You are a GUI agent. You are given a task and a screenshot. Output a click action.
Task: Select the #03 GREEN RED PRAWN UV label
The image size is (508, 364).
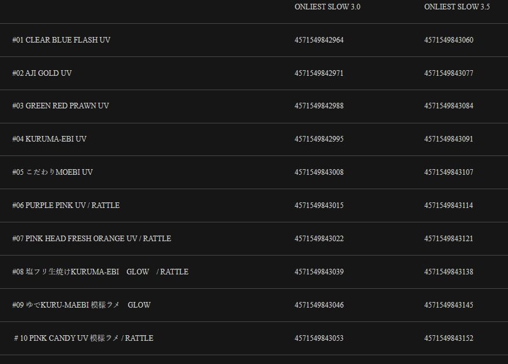(60, 106)
